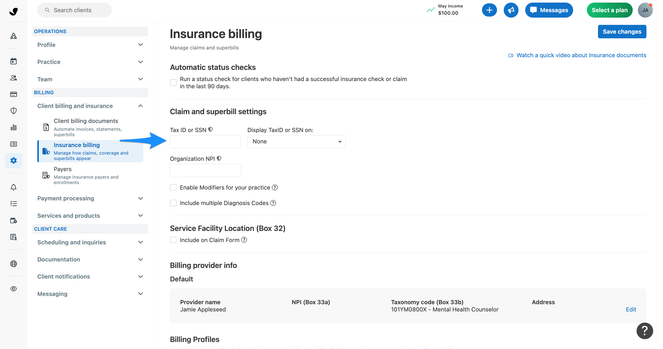Open the rocket getting-started icon

pyautogui.click(x=13, y=36)
